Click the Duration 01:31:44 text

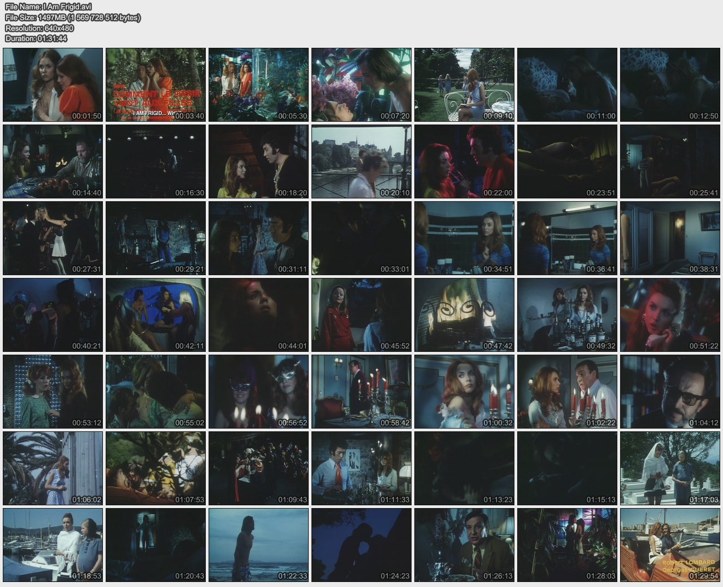[36, 38]
